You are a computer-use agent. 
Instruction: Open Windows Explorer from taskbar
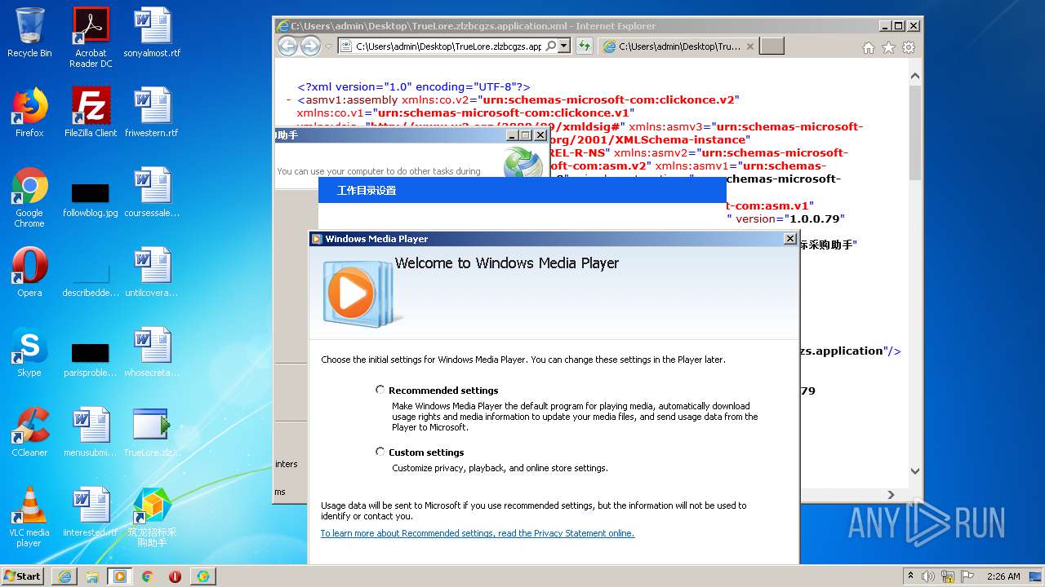tap(92, 576)
